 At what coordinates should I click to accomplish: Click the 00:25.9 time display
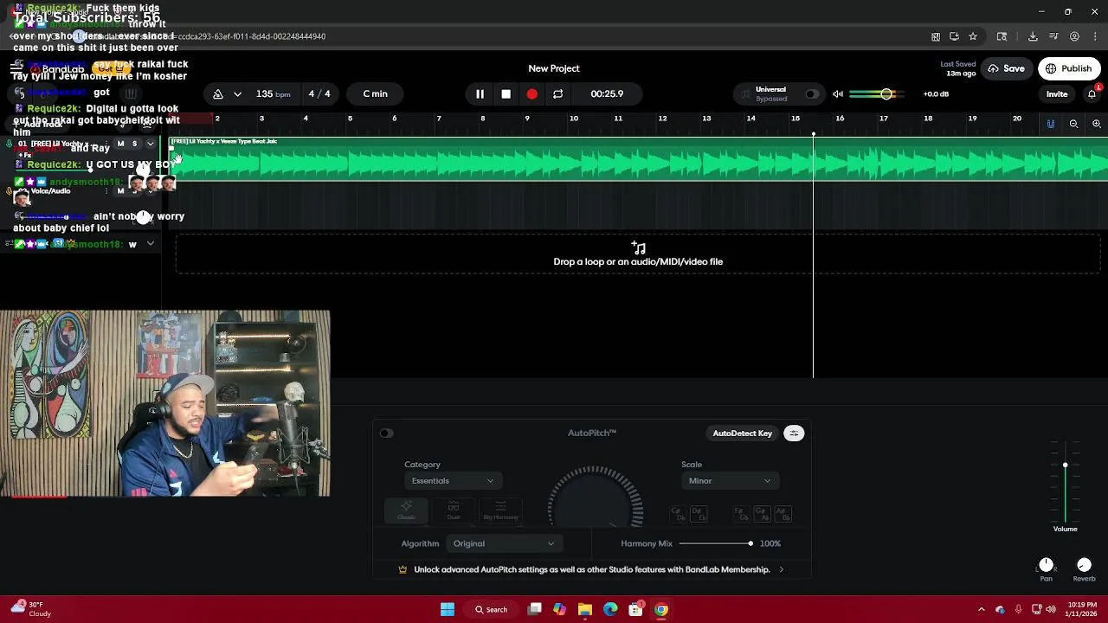(x=607, y=93)
